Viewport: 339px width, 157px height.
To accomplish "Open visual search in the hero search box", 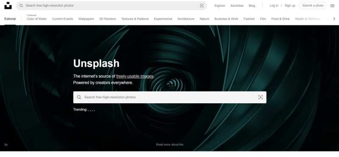I will pyautogui.click(x=261, y=97).
